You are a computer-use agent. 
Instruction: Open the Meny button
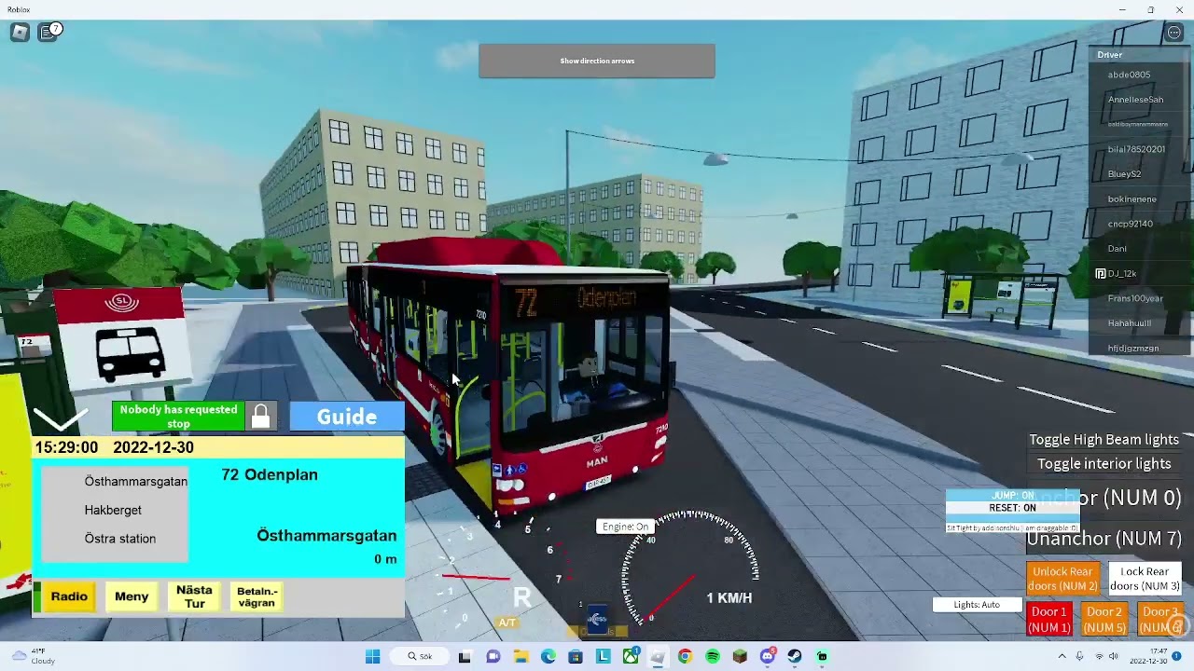coord(132,596)
